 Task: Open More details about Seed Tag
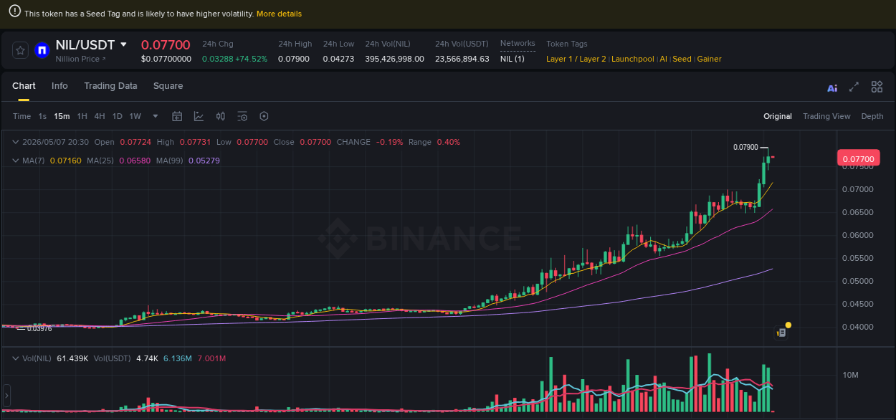[279, 14]
